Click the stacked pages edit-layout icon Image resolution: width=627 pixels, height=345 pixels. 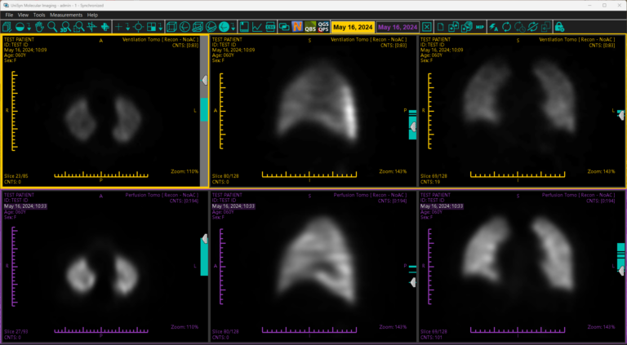tap(7, 27)
